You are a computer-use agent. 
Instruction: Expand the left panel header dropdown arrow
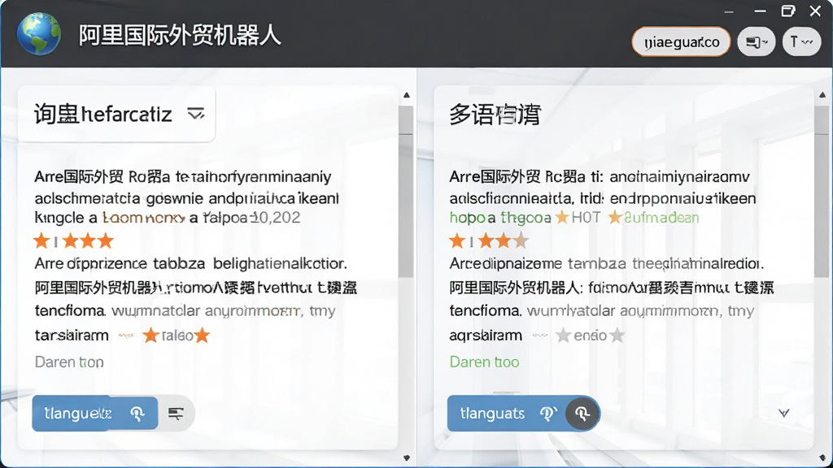pos(195,114)
